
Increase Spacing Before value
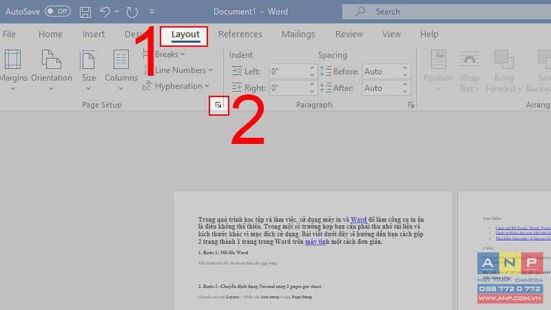pos(405,68)
